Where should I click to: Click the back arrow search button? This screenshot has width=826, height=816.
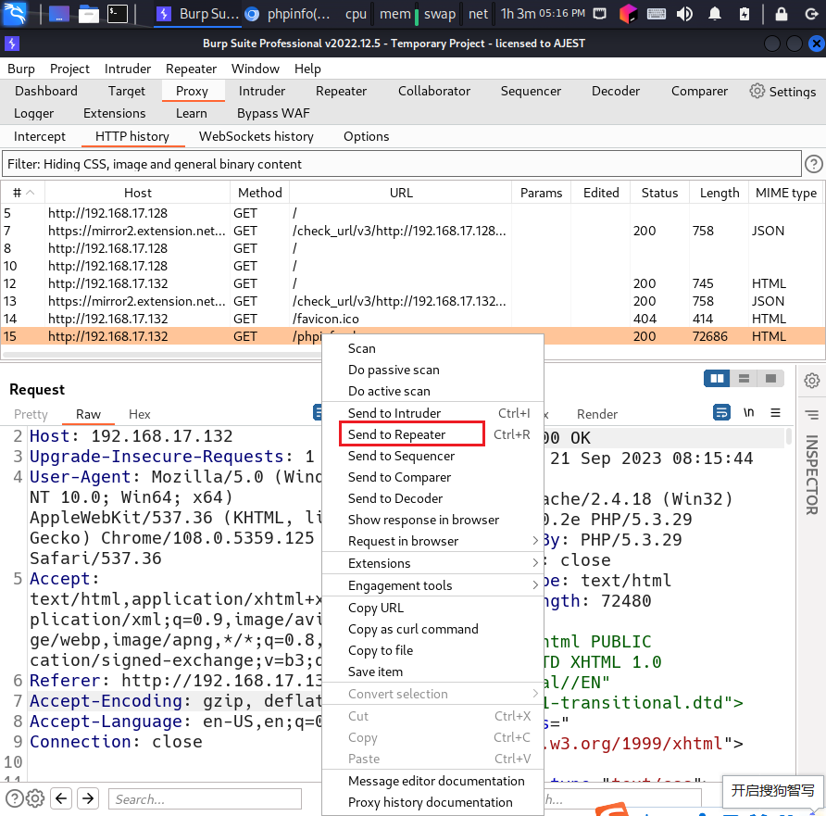click(61, 798)
